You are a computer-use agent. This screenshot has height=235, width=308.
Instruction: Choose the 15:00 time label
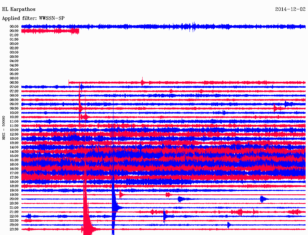pos(14,156)
